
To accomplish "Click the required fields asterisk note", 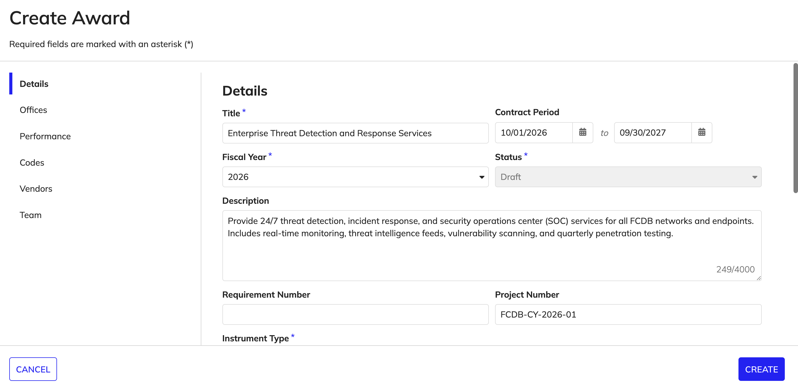I will click(101, 44).
